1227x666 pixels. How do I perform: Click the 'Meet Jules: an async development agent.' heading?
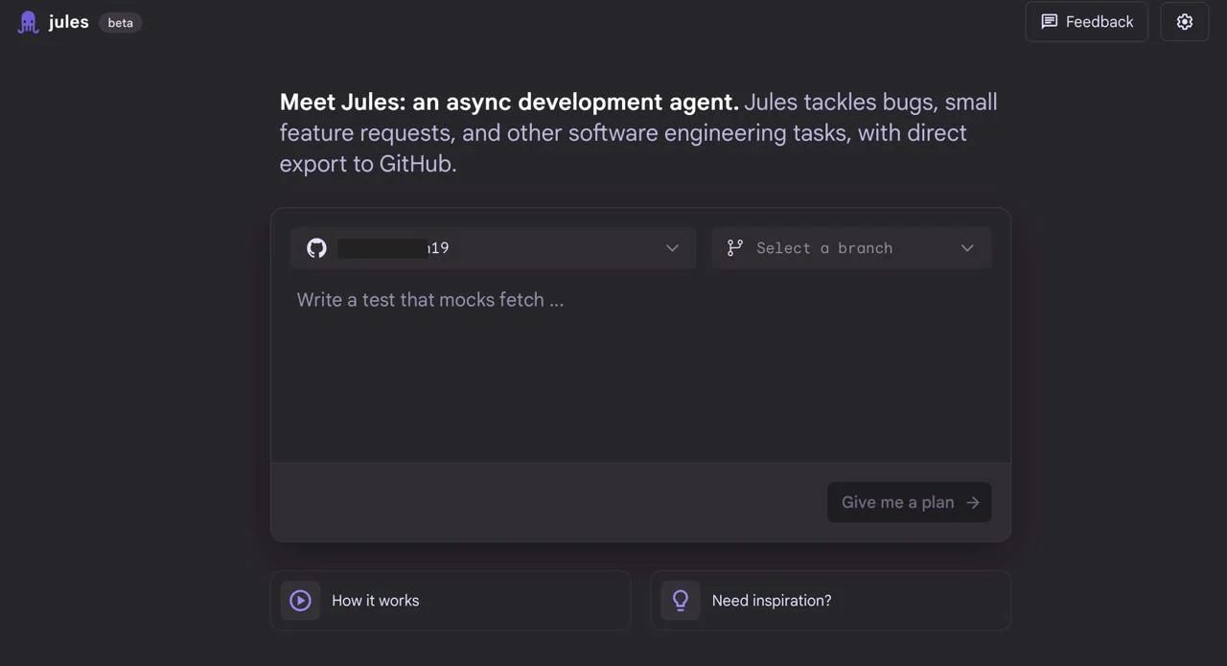[509, 102]
